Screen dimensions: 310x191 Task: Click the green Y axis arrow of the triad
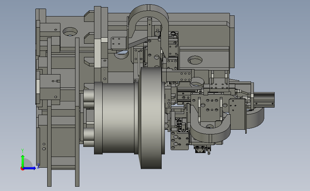[23, 161]
